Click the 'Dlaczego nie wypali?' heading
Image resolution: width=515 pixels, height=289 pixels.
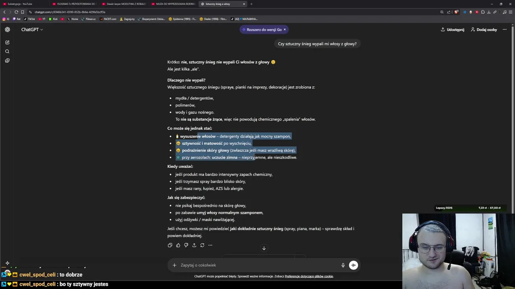click(186, 80)
